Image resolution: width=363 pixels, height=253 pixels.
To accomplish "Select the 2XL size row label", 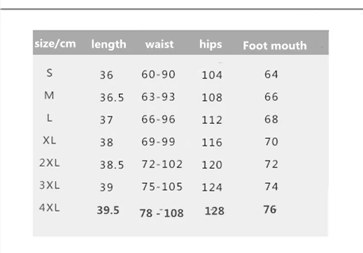I will tap(49, 163).
